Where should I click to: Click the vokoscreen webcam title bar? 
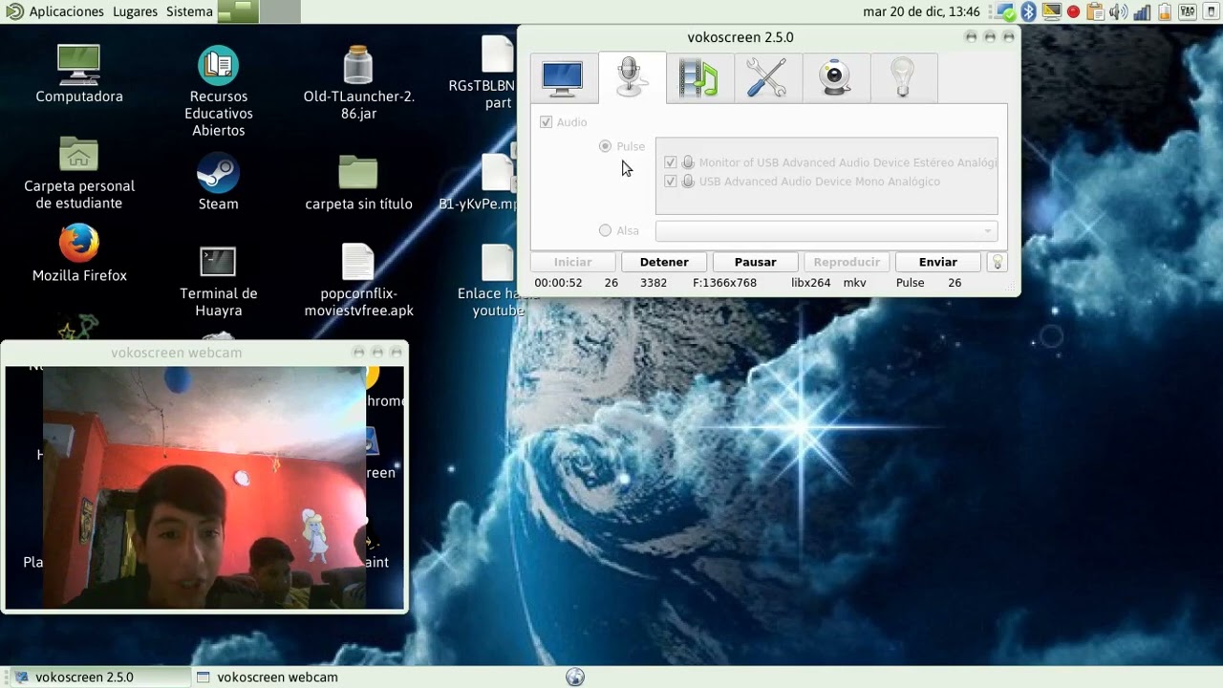[204, 353]
